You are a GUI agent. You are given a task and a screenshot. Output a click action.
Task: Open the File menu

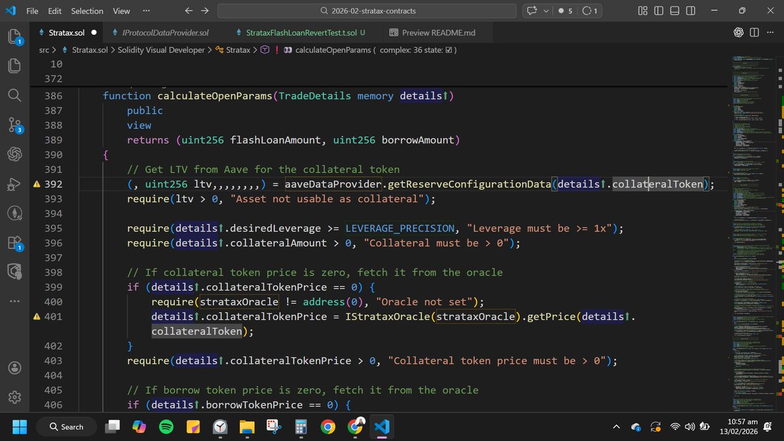[x=32, y=10]
